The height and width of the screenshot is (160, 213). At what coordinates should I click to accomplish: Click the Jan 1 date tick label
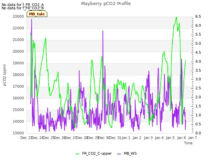(126, 138)
